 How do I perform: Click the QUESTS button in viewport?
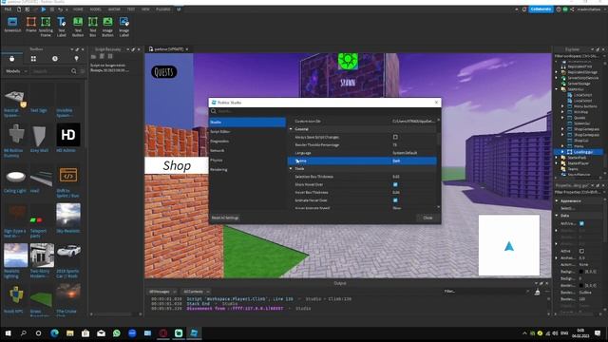point(164,72)
